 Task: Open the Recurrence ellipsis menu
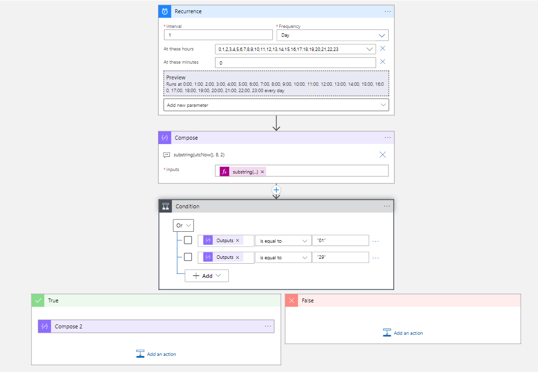click(x=387, y=11)
